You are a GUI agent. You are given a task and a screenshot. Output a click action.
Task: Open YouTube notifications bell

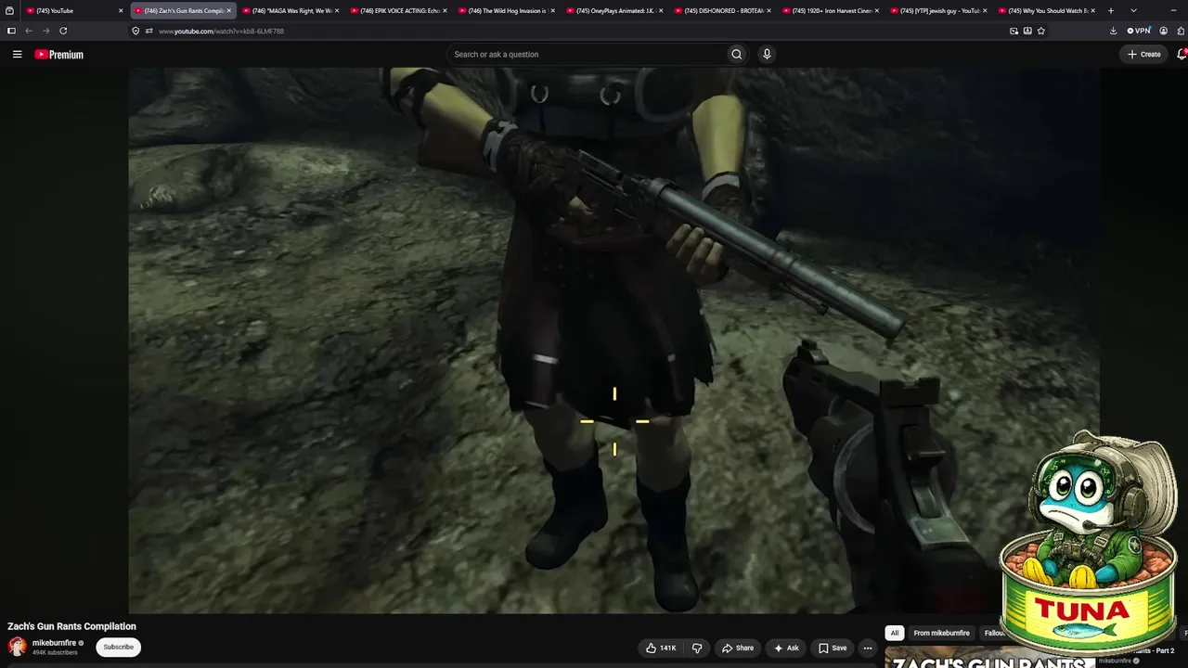click(x=1182, y=54)
